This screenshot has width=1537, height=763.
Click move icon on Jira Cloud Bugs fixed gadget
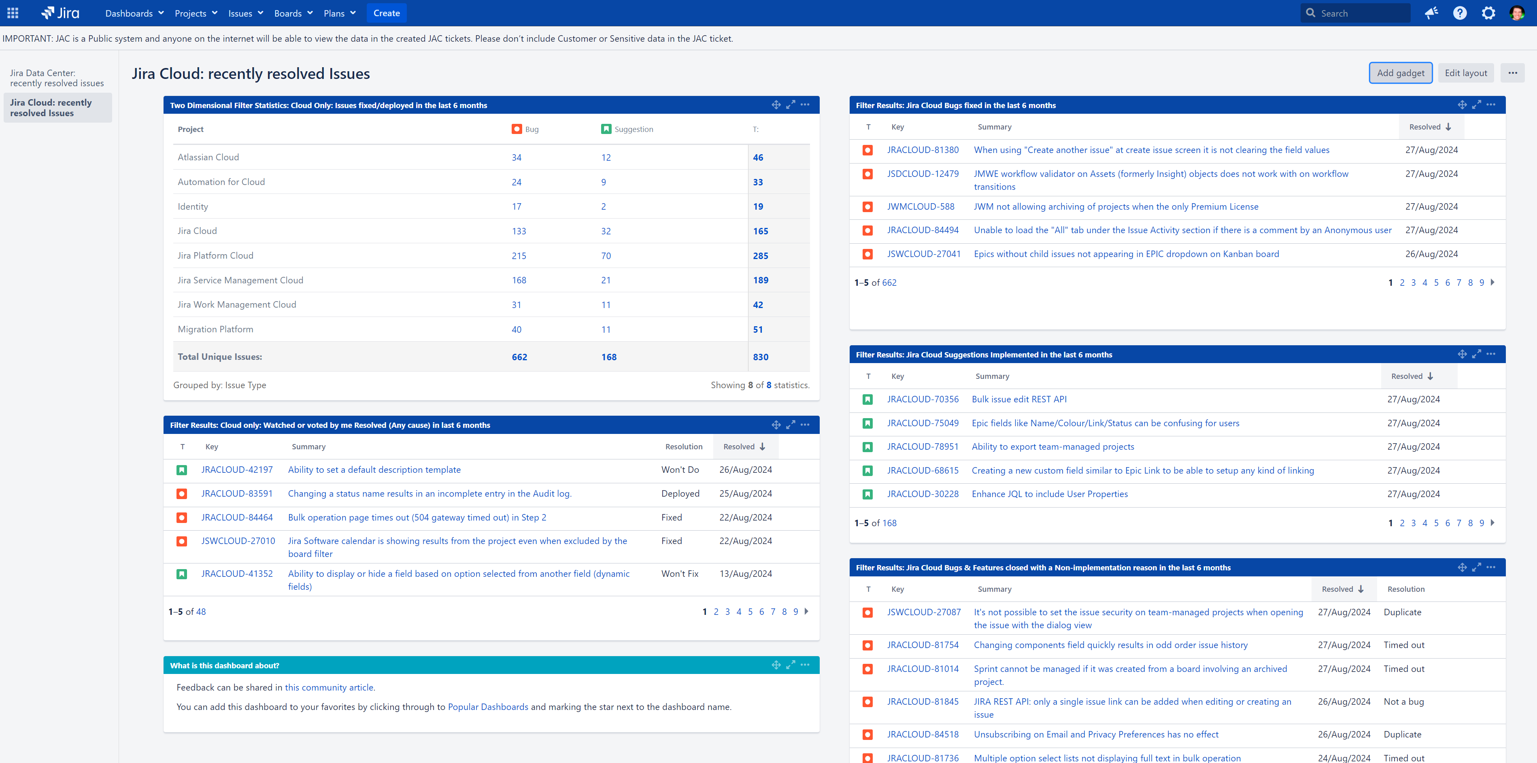tap(1462, 105)
